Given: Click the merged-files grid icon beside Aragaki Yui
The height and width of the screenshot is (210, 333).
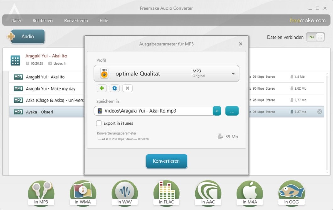Looking at the screenshot, I should pos(15,60).
